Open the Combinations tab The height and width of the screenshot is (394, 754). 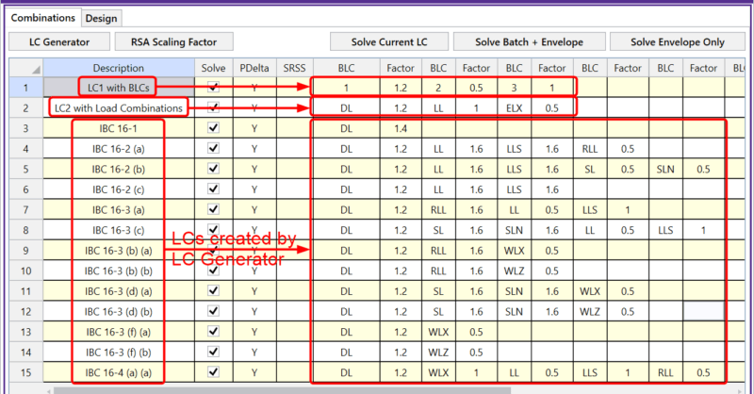43,18
